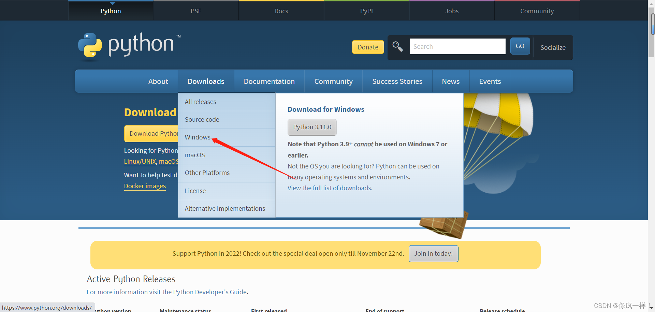This screenshot has width=655, height=312.
Task: Click the GO search button
Action: [520, 46]
